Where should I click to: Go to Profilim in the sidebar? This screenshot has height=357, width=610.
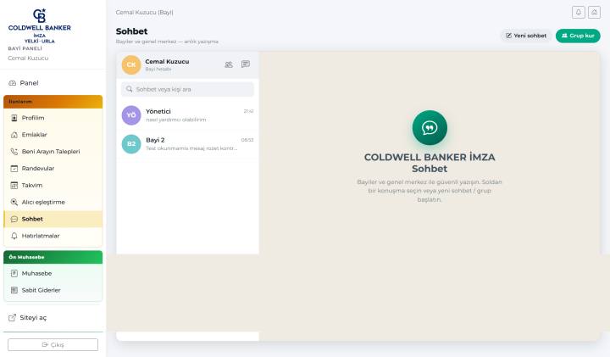click(x=53, y=118)
